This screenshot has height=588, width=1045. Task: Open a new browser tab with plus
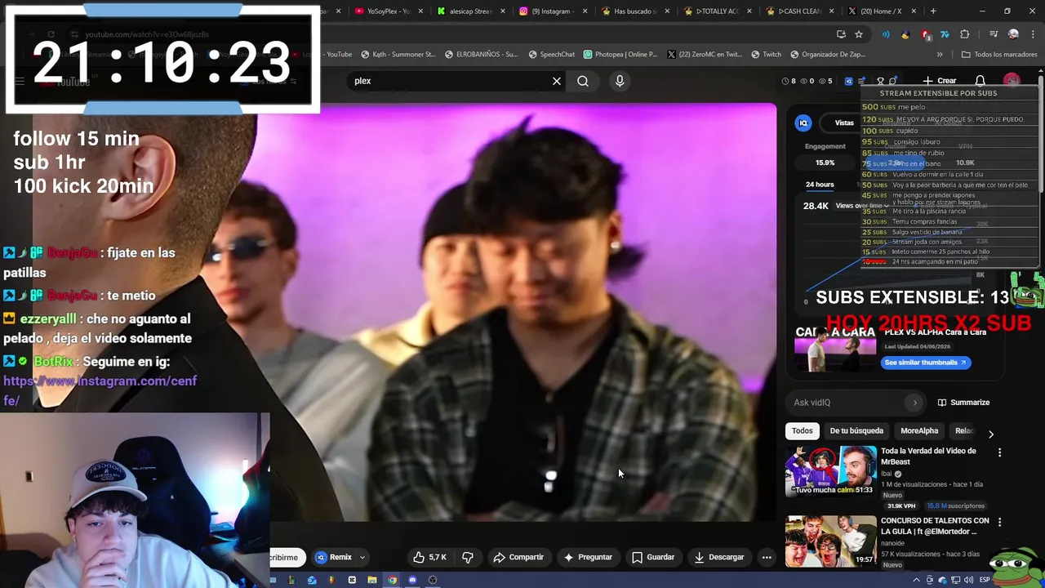pos(933,11)
